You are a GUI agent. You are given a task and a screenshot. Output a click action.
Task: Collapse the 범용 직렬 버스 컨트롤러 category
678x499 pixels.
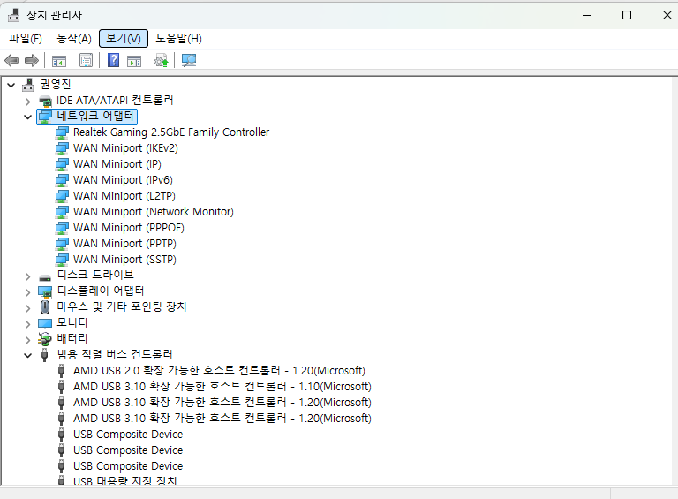[x=27, y=355]
